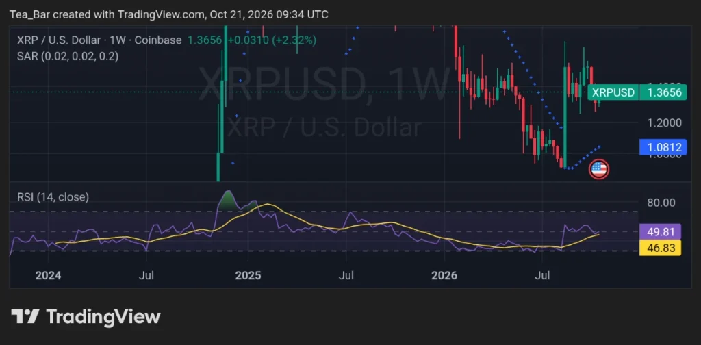Click the blue SAR value label 1.0812
701x345 pixels.
coord(663,146)
